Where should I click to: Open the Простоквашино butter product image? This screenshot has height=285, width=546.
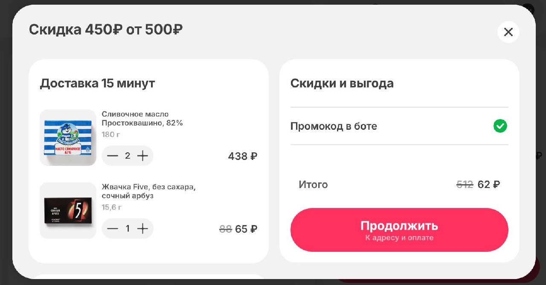tap(68, 138)
